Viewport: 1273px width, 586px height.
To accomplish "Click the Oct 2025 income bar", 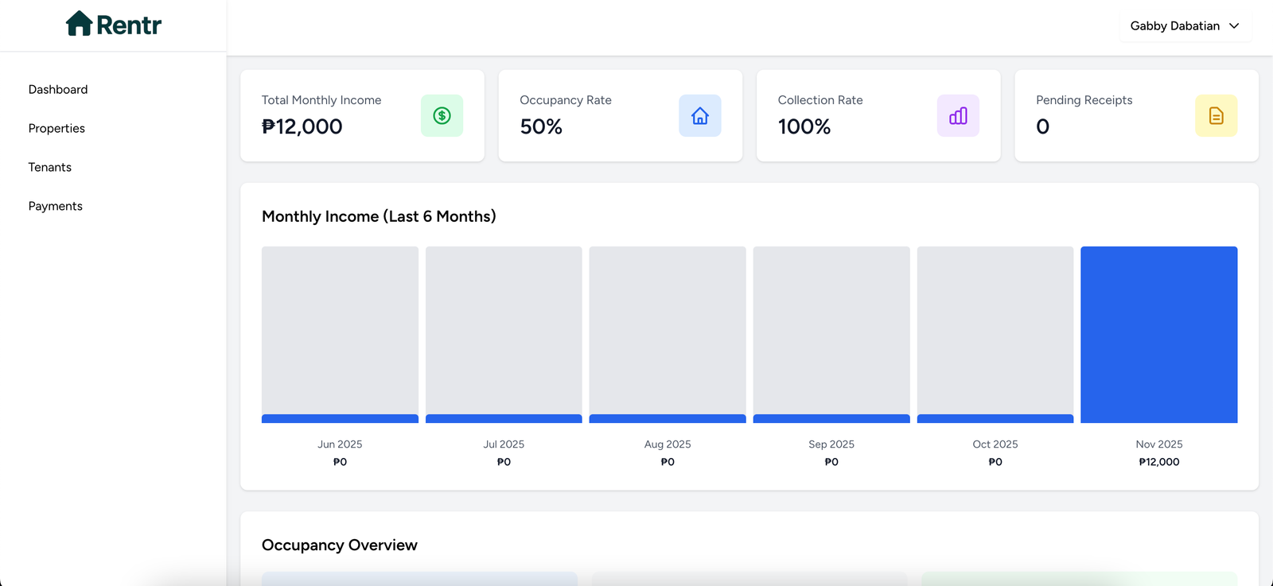I will [x=995, y=335].
